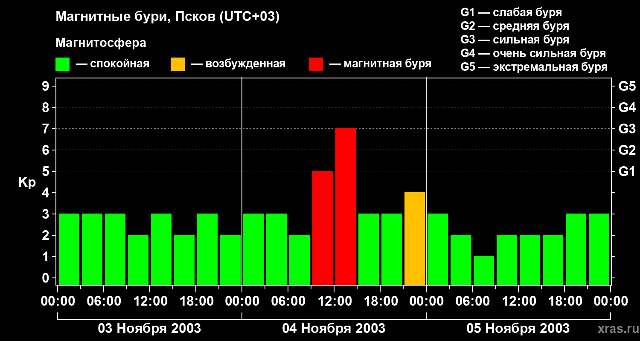Click the 'G1 — слабая буря' line
Screen dimensions: 640x341
(x=511, y=12)
